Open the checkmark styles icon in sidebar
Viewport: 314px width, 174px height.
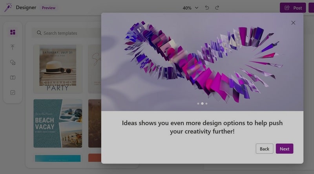coord(13,93)
